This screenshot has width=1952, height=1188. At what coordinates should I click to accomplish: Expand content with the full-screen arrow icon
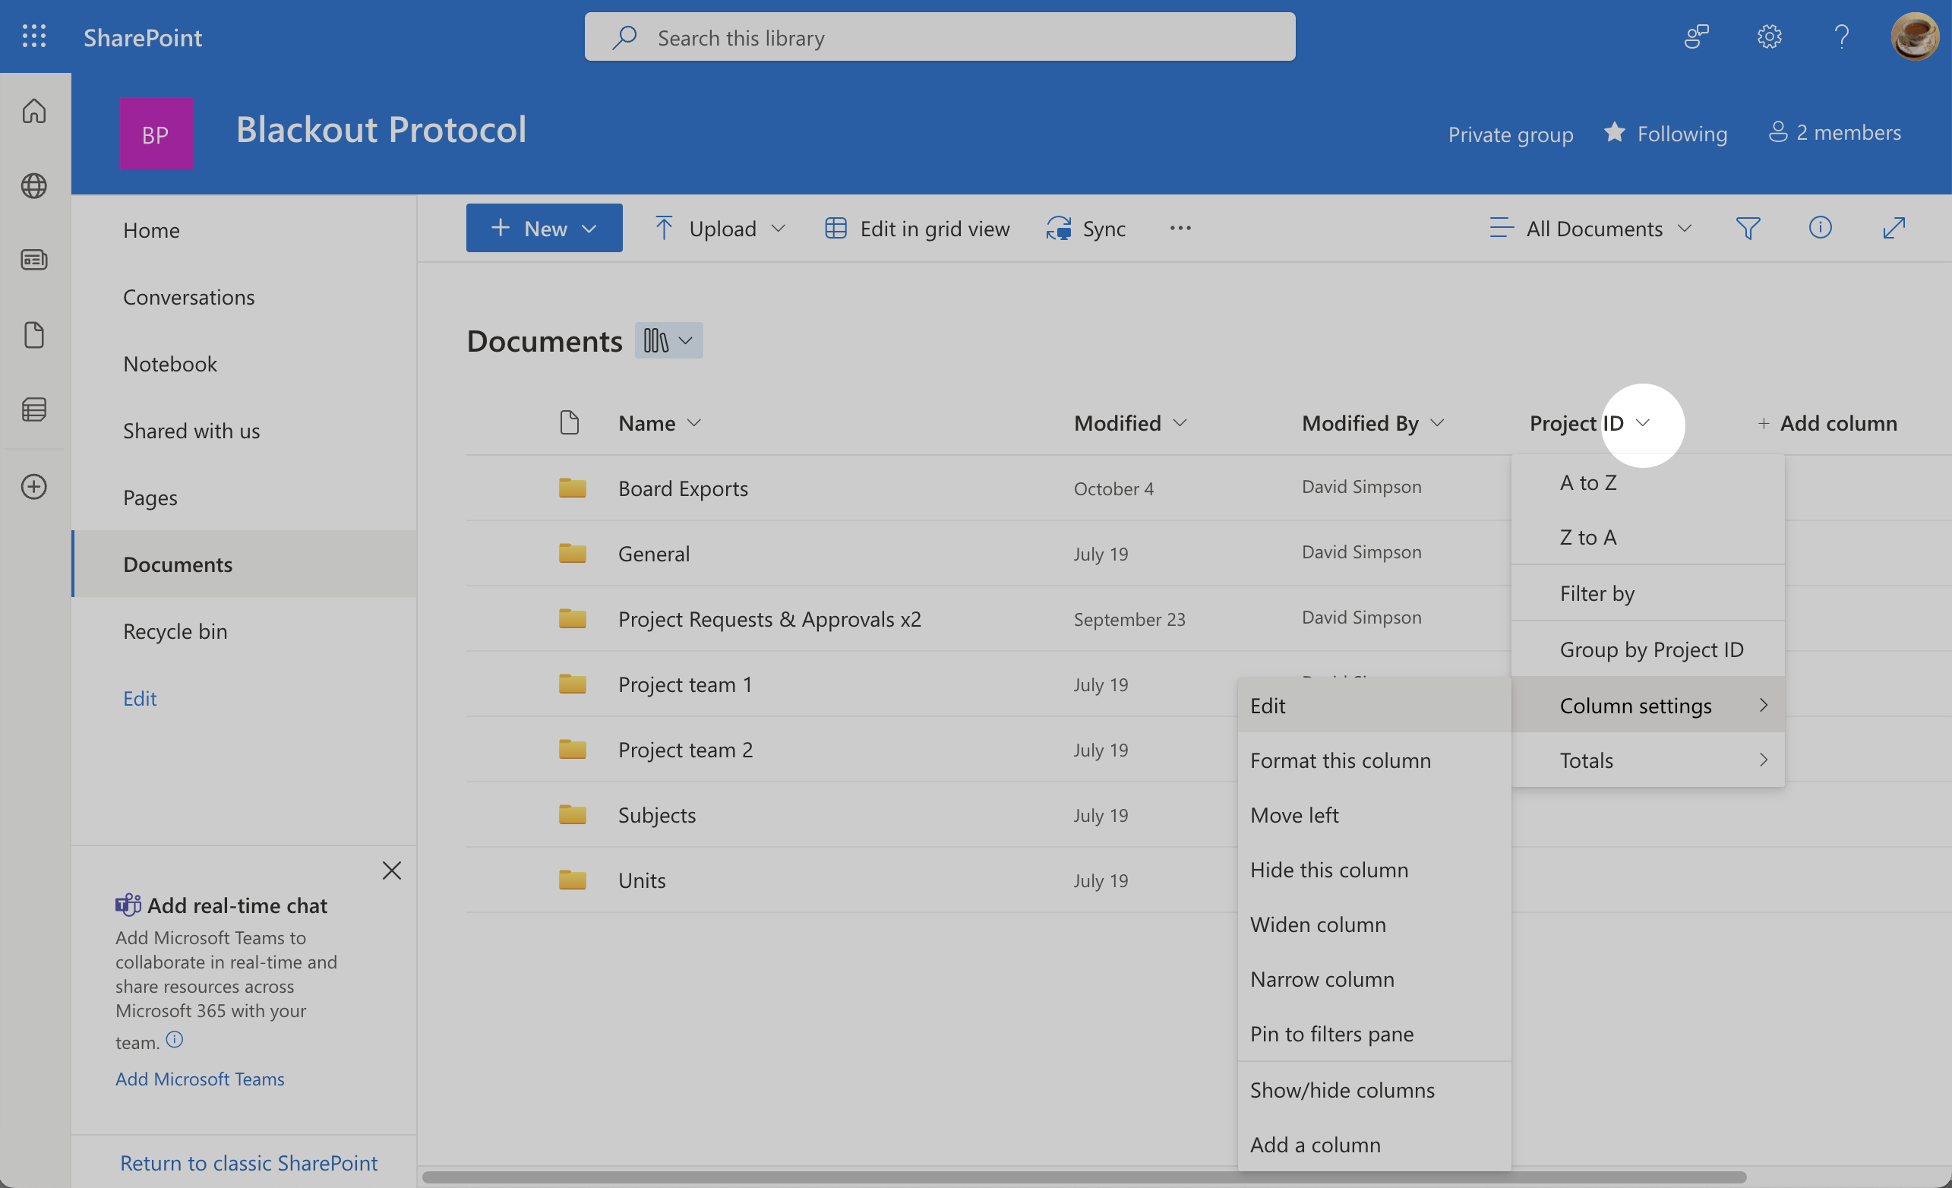tap(1894, 228)
